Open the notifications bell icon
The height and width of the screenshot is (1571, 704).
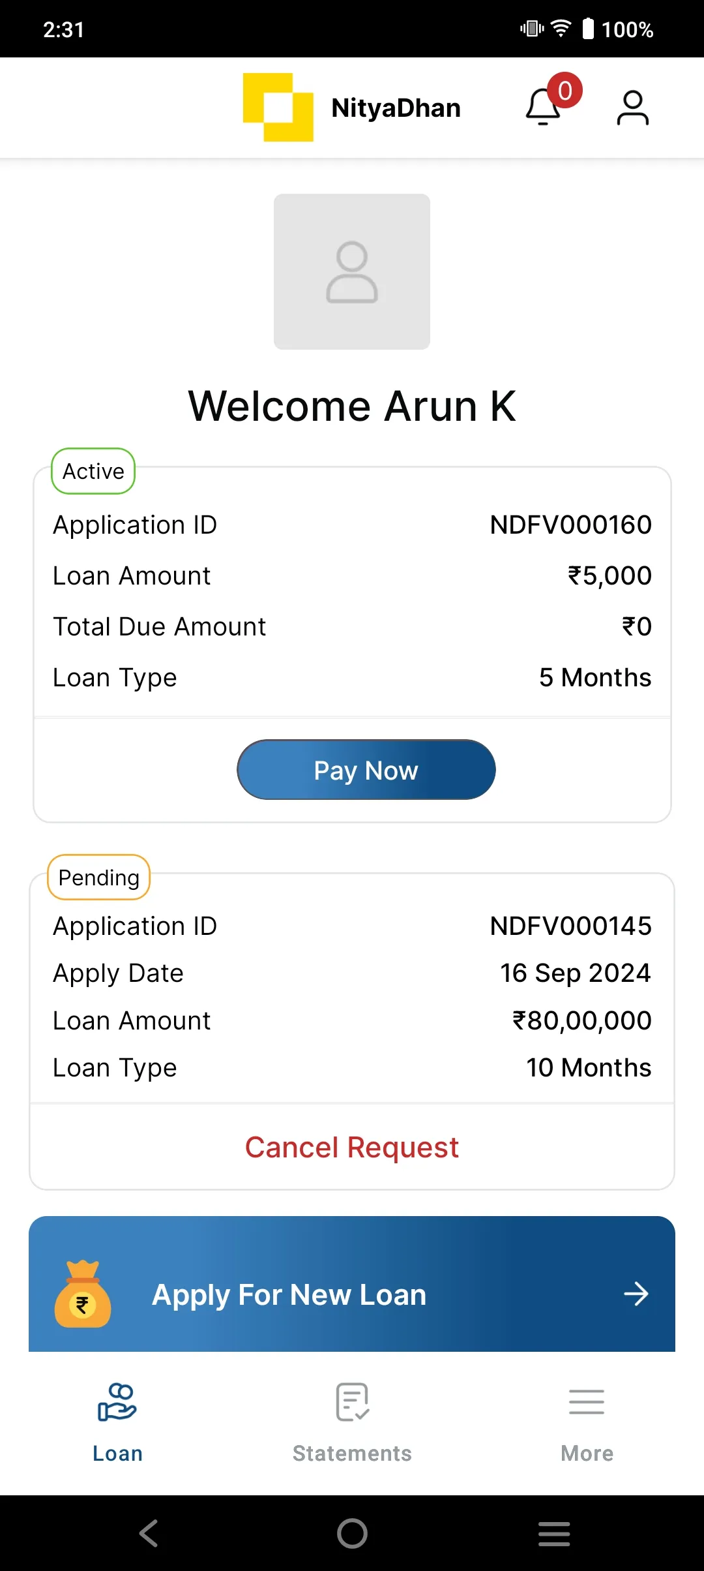pos(543,107)
